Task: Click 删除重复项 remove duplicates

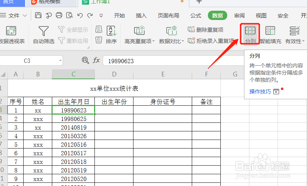Action: 206,30
